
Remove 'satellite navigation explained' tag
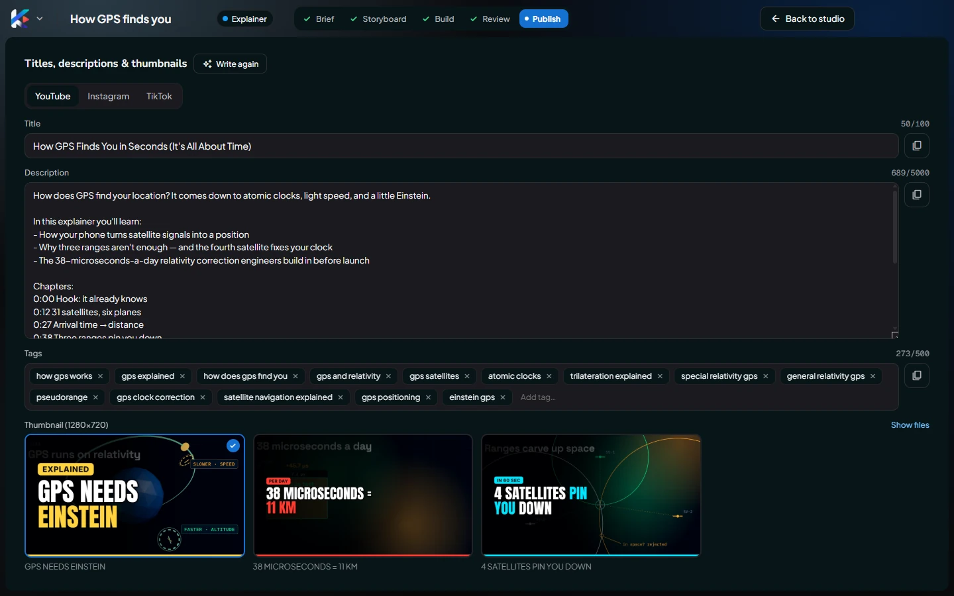coord(341,397)
